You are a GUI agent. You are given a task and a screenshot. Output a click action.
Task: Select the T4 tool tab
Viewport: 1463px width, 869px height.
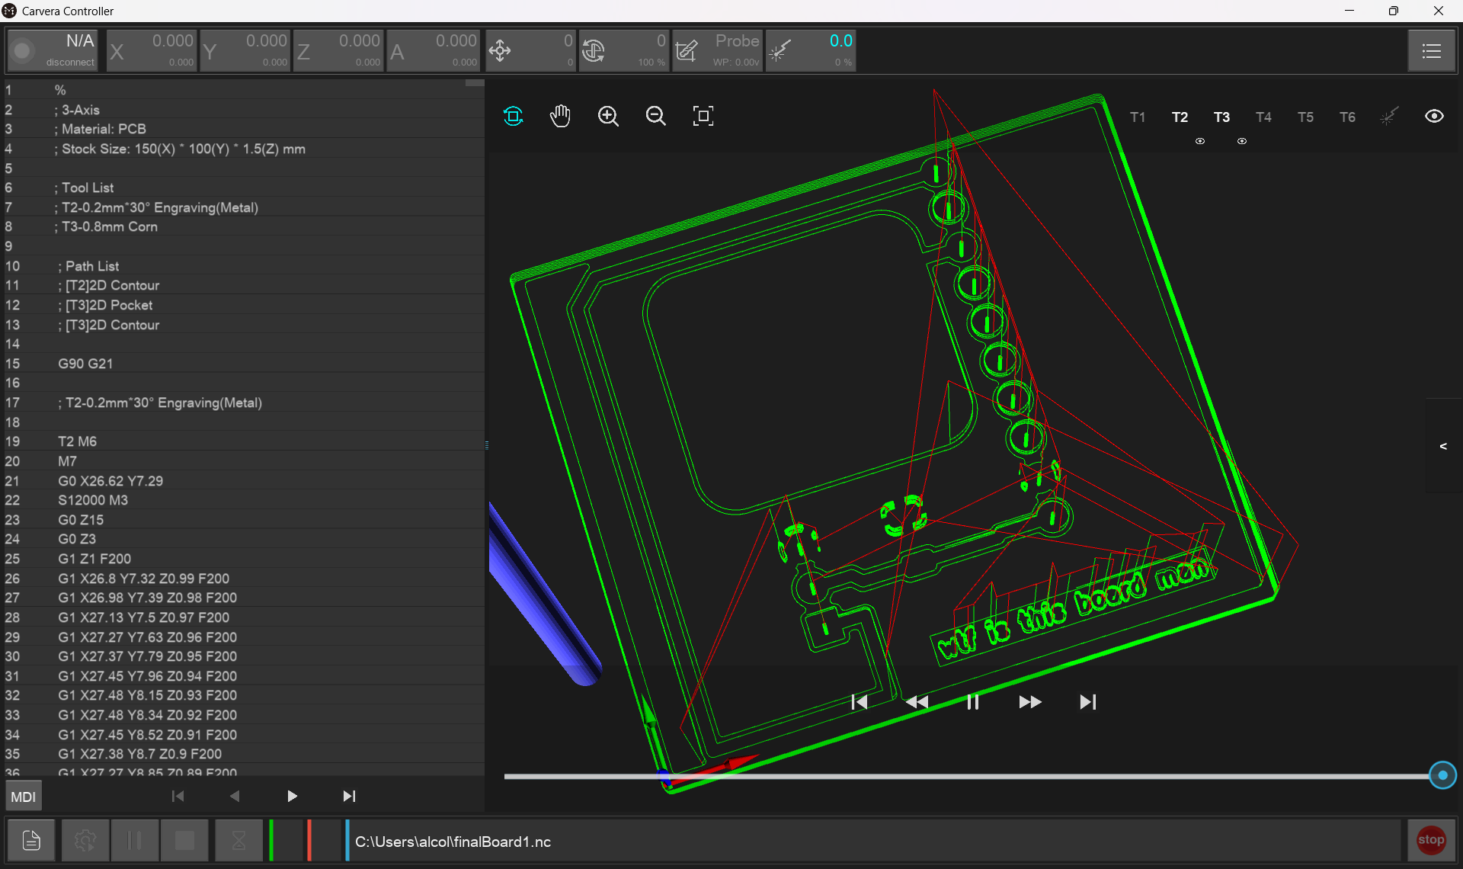click(x=1263, y=117)
